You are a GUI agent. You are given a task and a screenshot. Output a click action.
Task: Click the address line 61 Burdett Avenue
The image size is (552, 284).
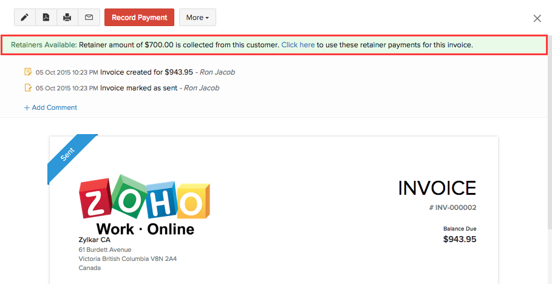tap(105, 250)
